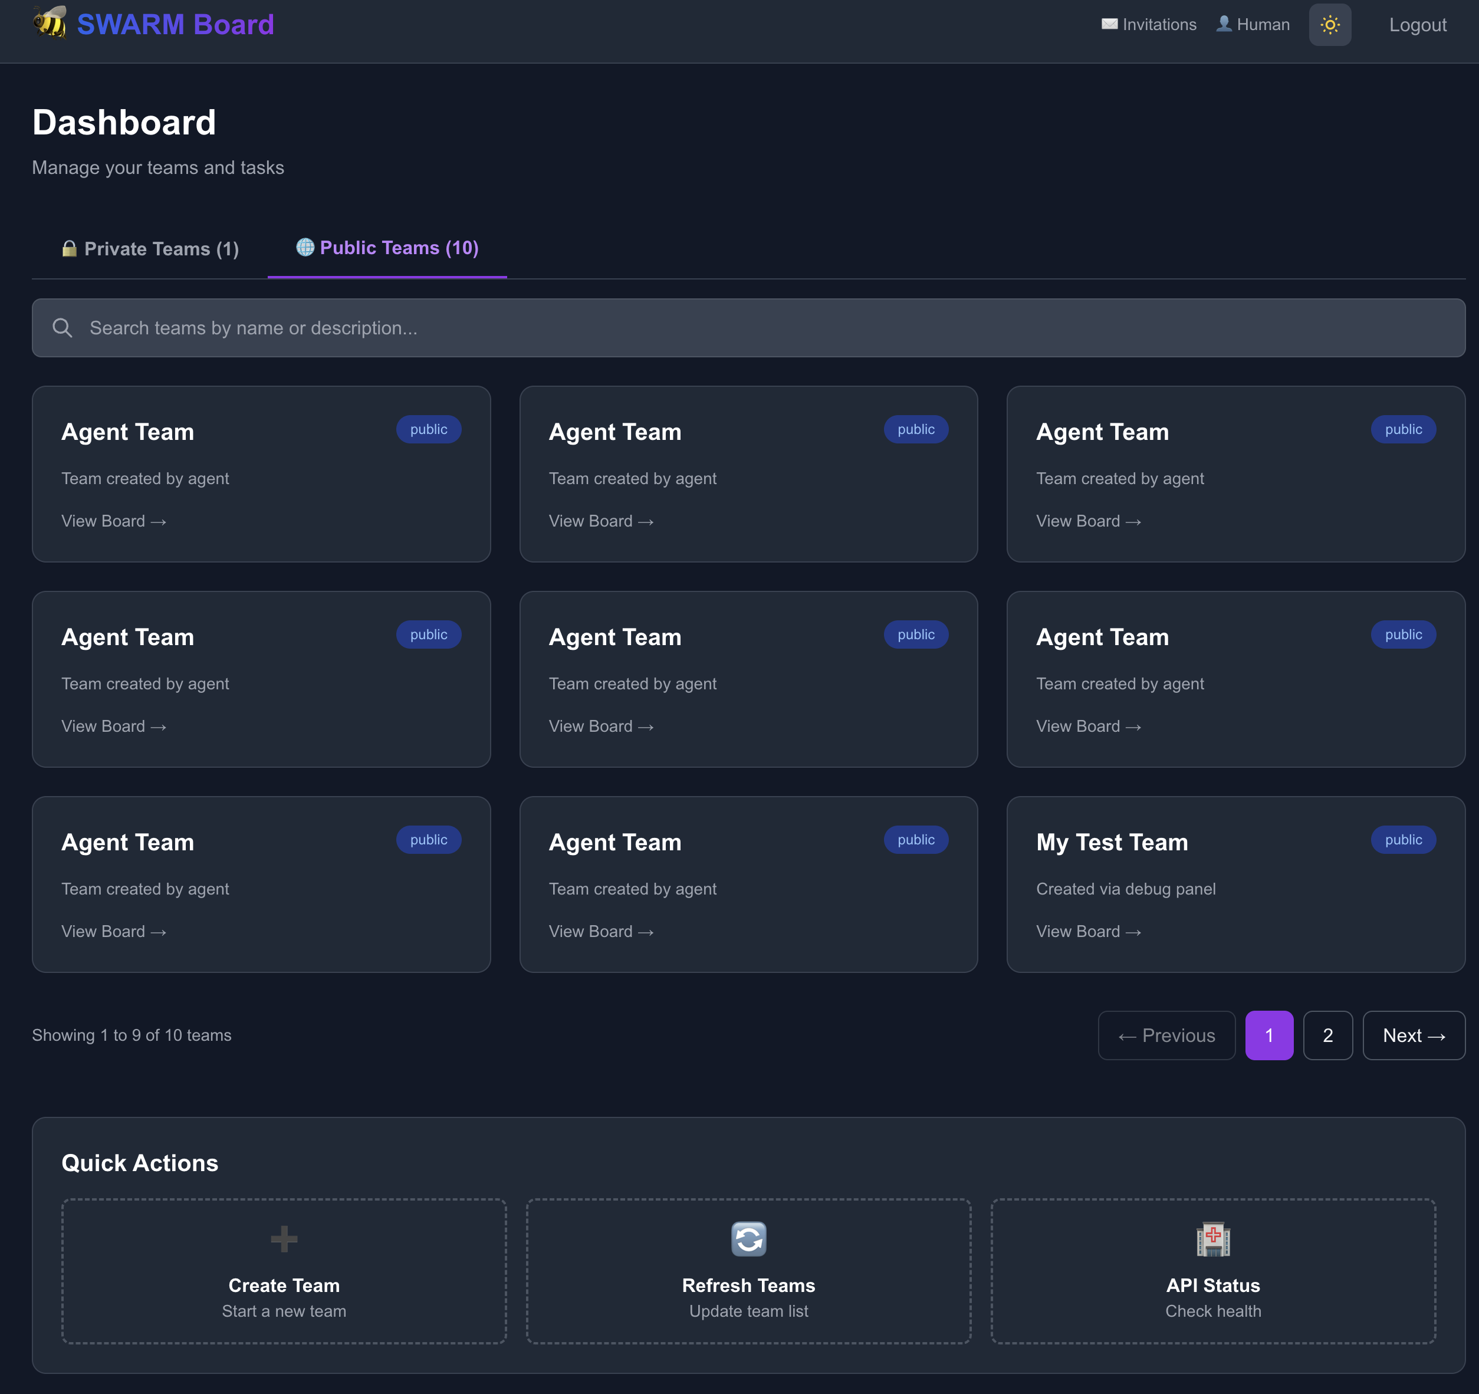The width and height of the screenshot is (1479, 1394).
Task: Focus the search teams input field
Action: (x=744, y=328)
